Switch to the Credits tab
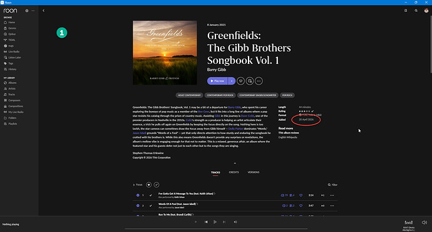The width and height of the screenshot is (432, 232). point(234,172)
